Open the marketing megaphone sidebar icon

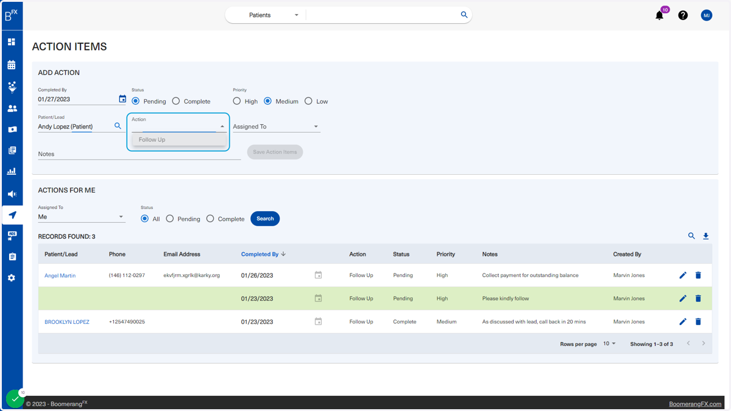(x=12, y=194)
